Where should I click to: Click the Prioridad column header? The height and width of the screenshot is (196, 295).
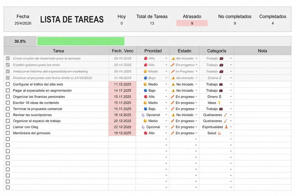(x=153, y=51)
